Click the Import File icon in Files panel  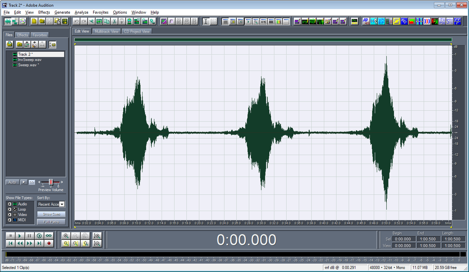(x=10, y=44)
